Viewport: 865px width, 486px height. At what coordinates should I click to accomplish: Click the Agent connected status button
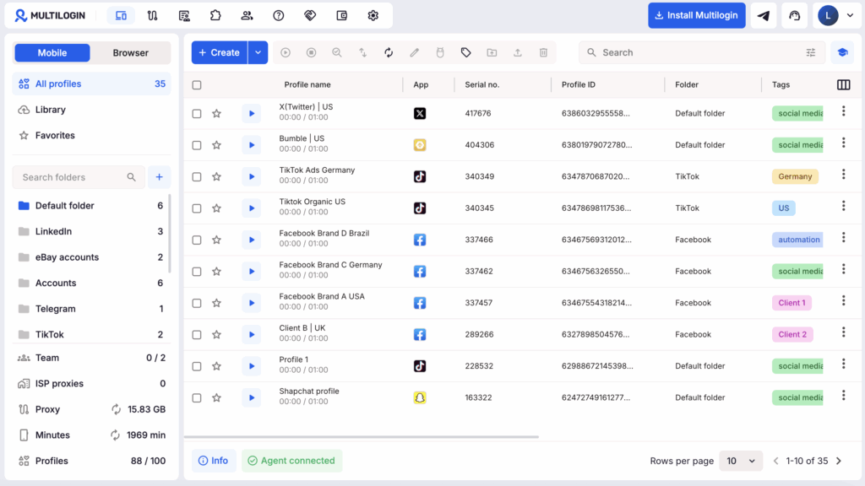(291, 461)
